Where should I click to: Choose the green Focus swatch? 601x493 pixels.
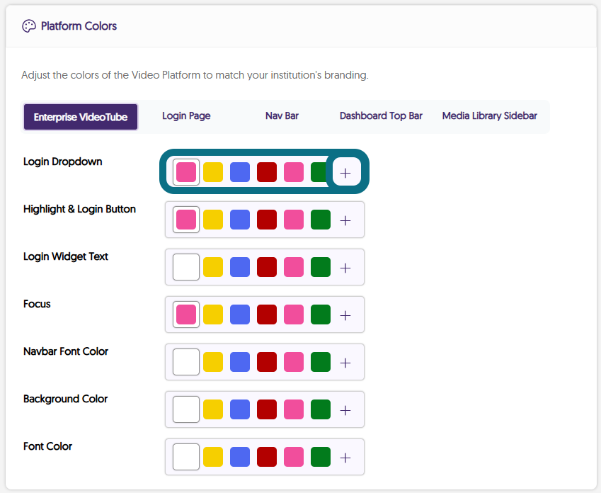point(321,314)
